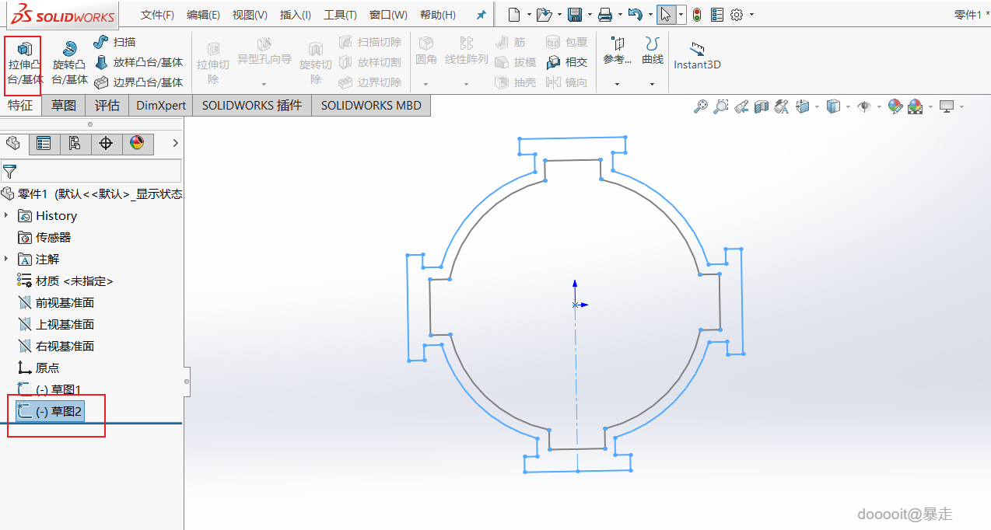The height and width of the screenshot is (530, 991).
Task: Click the Zoom to Fit magnifier icon
Action: tap(701, 106)
